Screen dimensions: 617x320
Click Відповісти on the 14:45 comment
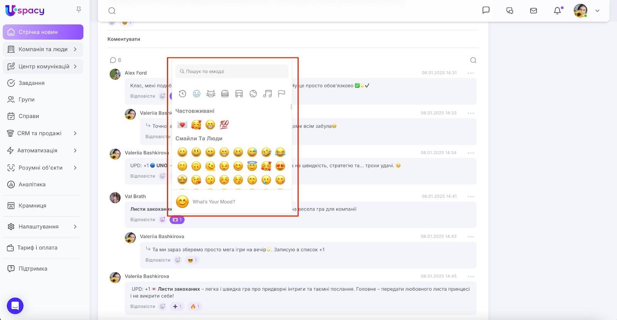143,307
